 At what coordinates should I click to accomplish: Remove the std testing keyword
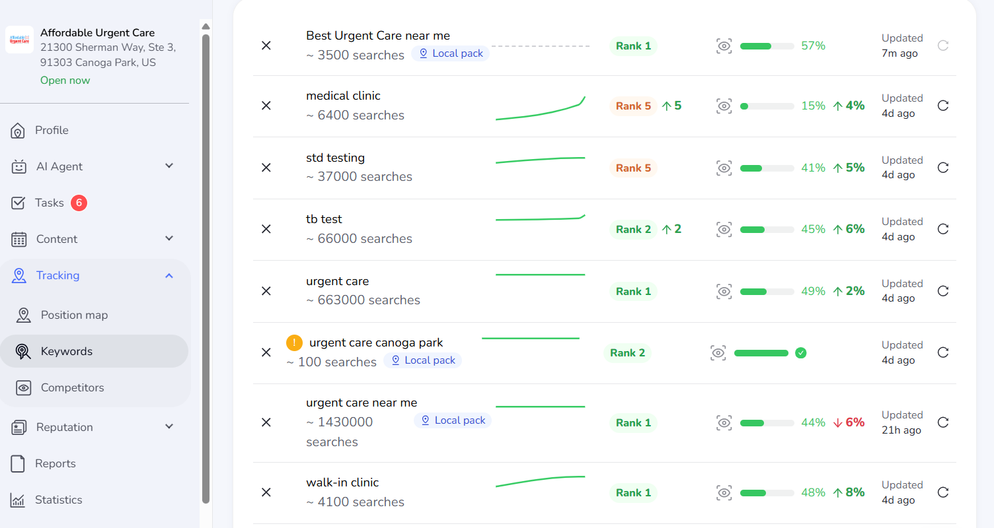tap(266, 168)
